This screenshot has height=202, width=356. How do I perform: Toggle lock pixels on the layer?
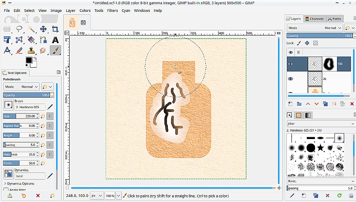click(x=299, y=43)
